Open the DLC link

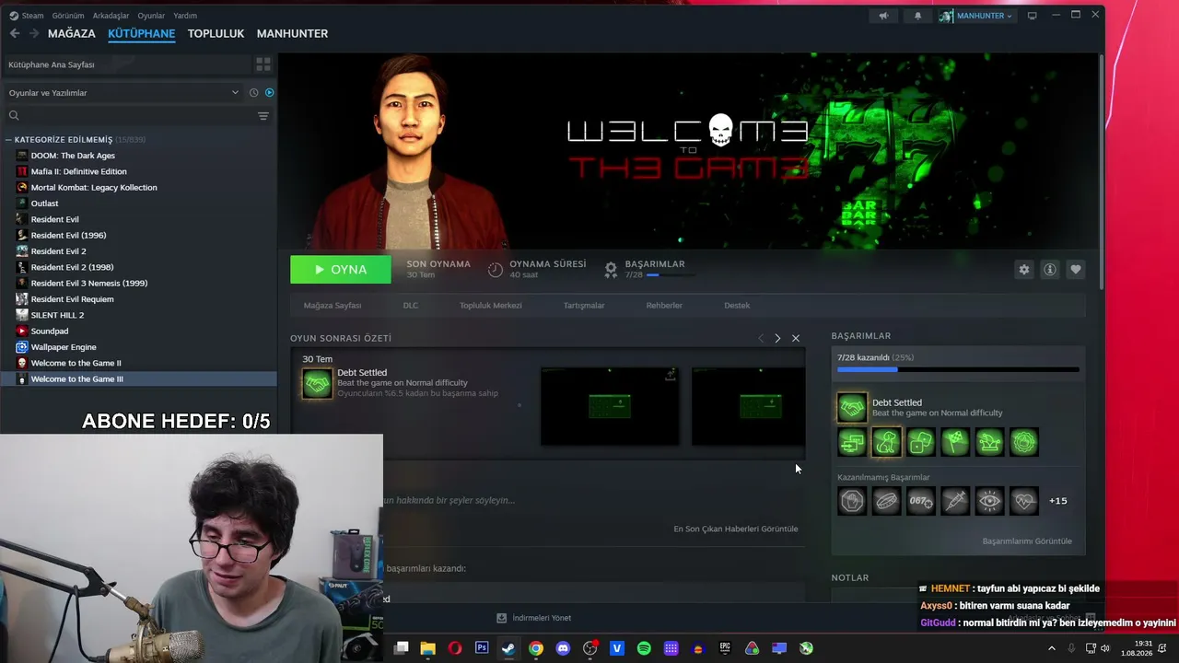410,306
